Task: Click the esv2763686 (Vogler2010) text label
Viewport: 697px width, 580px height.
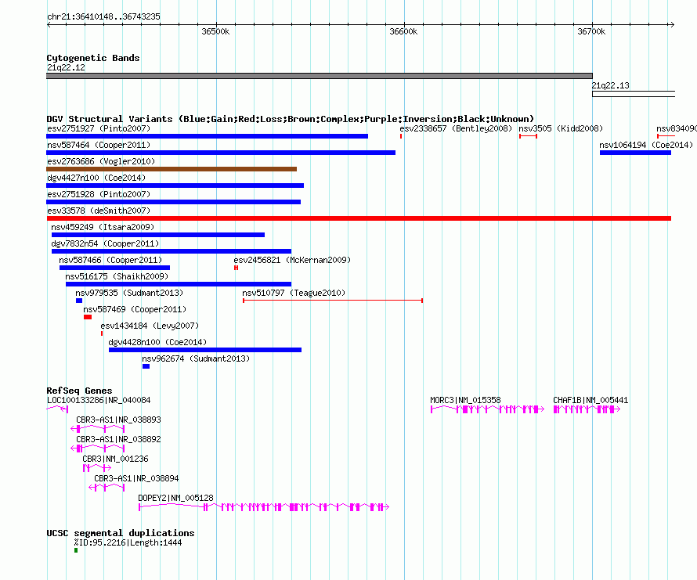Action: [101, 161]
